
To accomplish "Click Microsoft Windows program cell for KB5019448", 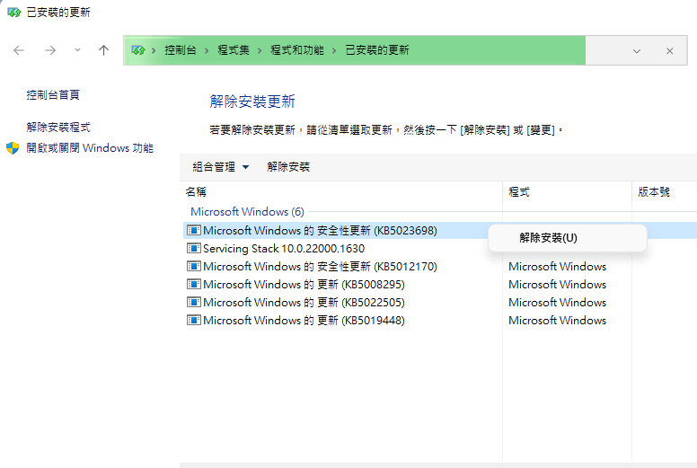I will point(558,321).
